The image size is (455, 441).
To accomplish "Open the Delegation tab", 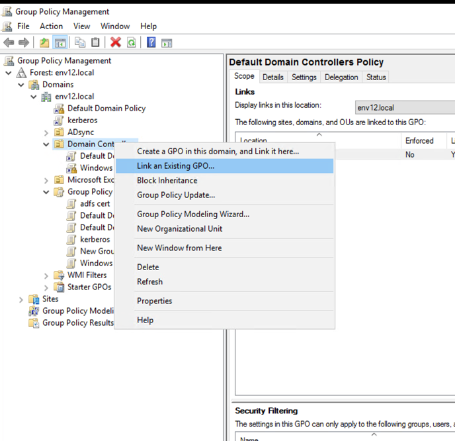I will [341, 77].
